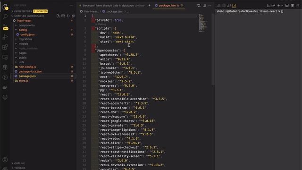Collapse all folders in Explorer
Screen dimensions: 302x170
coord(73,16)
